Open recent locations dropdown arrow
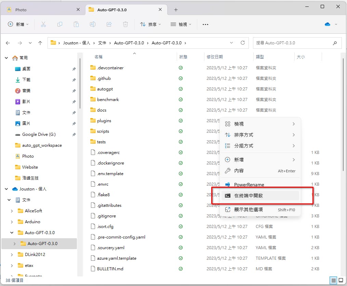The width and height of the screenshot is (347, 286). coord(30,43)
